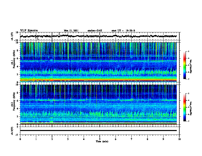202x156 pixels.
Task: Click time axis tick label "3"
Action: tap(68, 139)
